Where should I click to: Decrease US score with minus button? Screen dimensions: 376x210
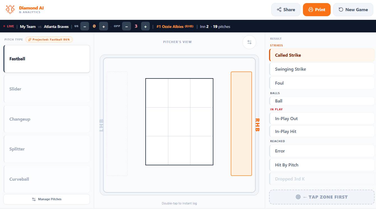tap(85, 27)
